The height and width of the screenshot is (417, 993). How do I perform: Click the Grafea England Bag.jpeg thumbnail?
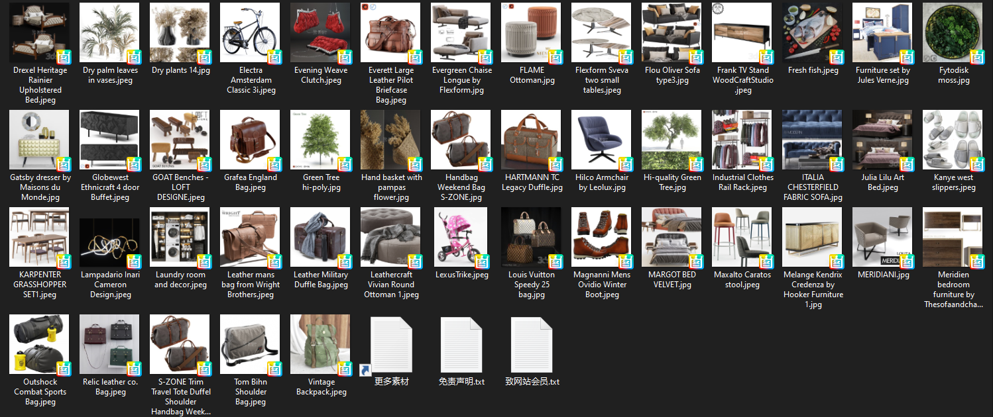coord(251,140)
